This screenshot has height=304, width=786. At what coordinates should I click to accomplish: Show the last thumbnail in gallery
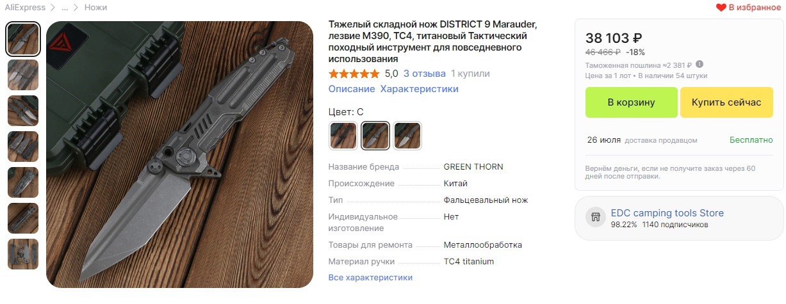[23, 254]
